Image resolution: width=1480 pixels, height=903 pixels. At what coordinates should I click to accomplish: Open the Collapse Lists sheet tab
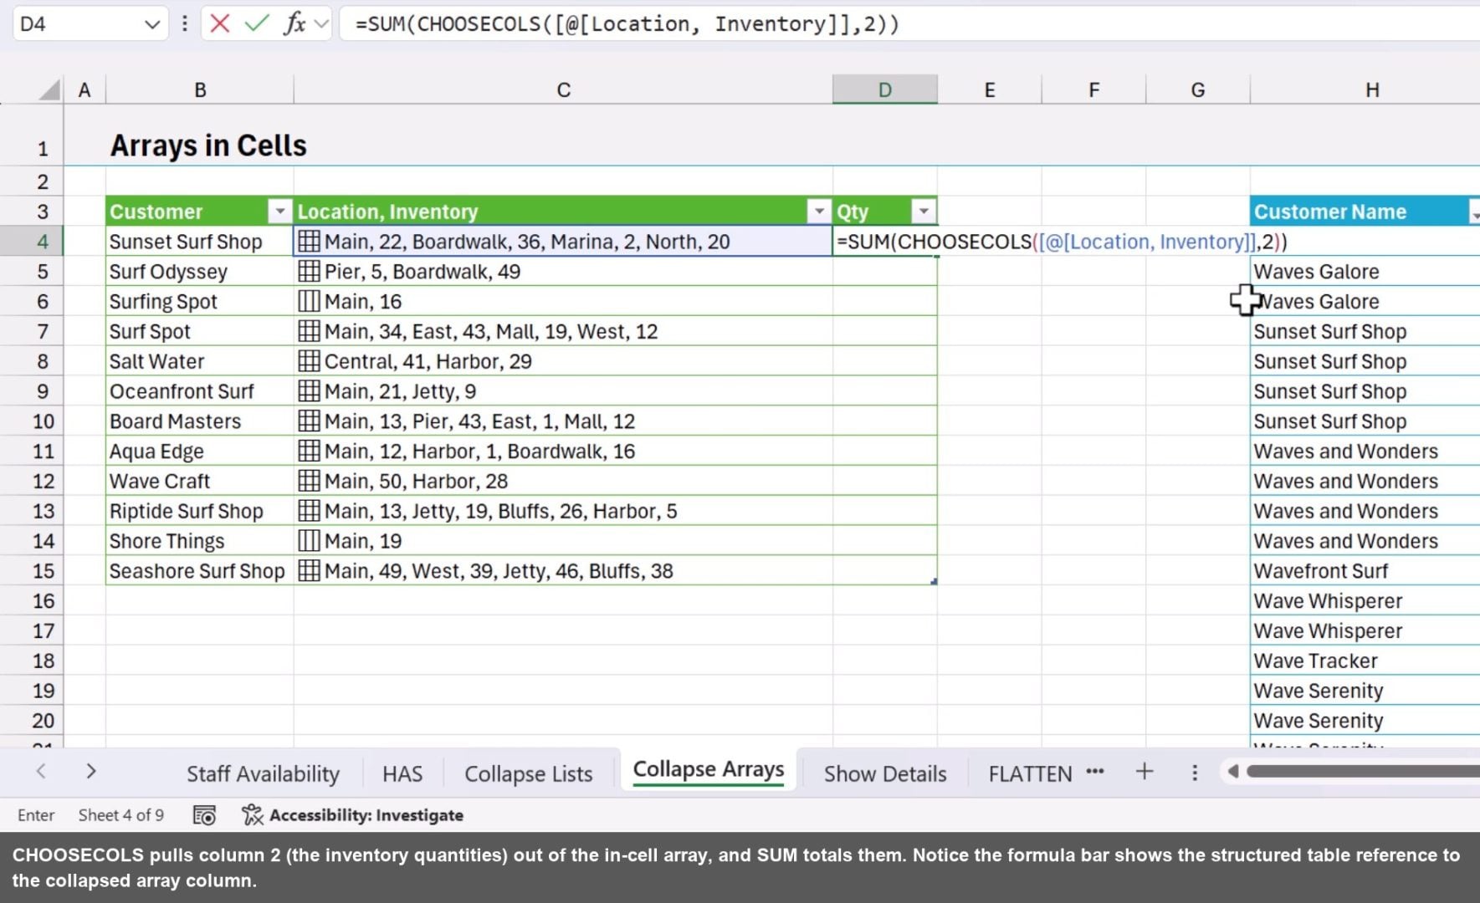tap(529, 773)
